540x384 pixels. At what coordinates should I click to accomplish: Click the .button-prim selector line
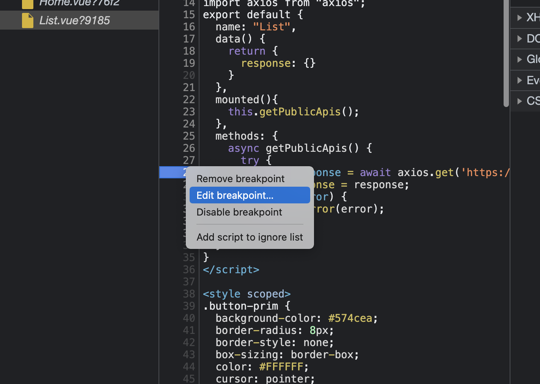click(x=246, y=306)
